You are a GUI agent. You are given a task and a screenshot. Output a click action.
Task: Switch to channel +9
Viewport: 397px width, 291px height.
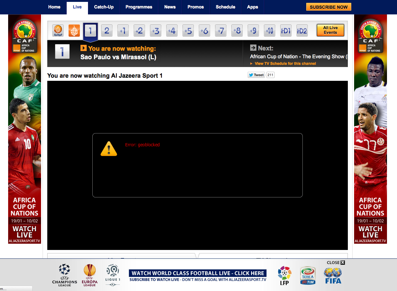click(x=253, y=31)
